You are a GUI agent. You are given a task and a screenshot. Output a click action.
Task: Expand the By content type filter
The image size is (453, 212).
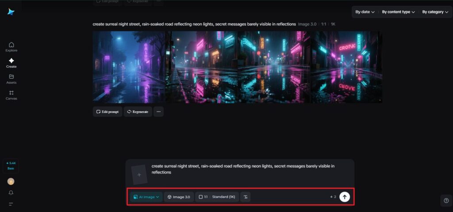click(398, 12)
